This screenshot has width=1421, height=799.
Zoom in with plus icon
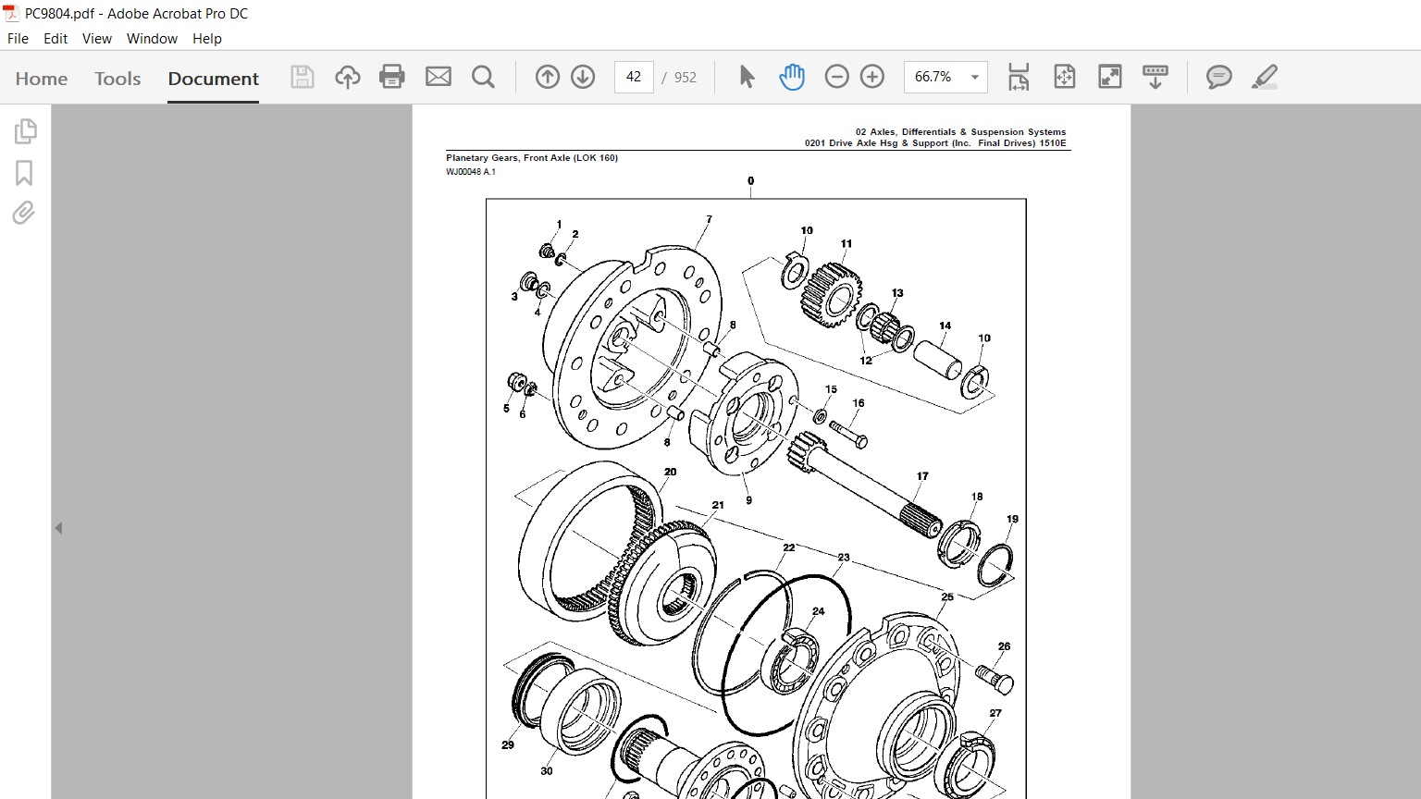872,77
